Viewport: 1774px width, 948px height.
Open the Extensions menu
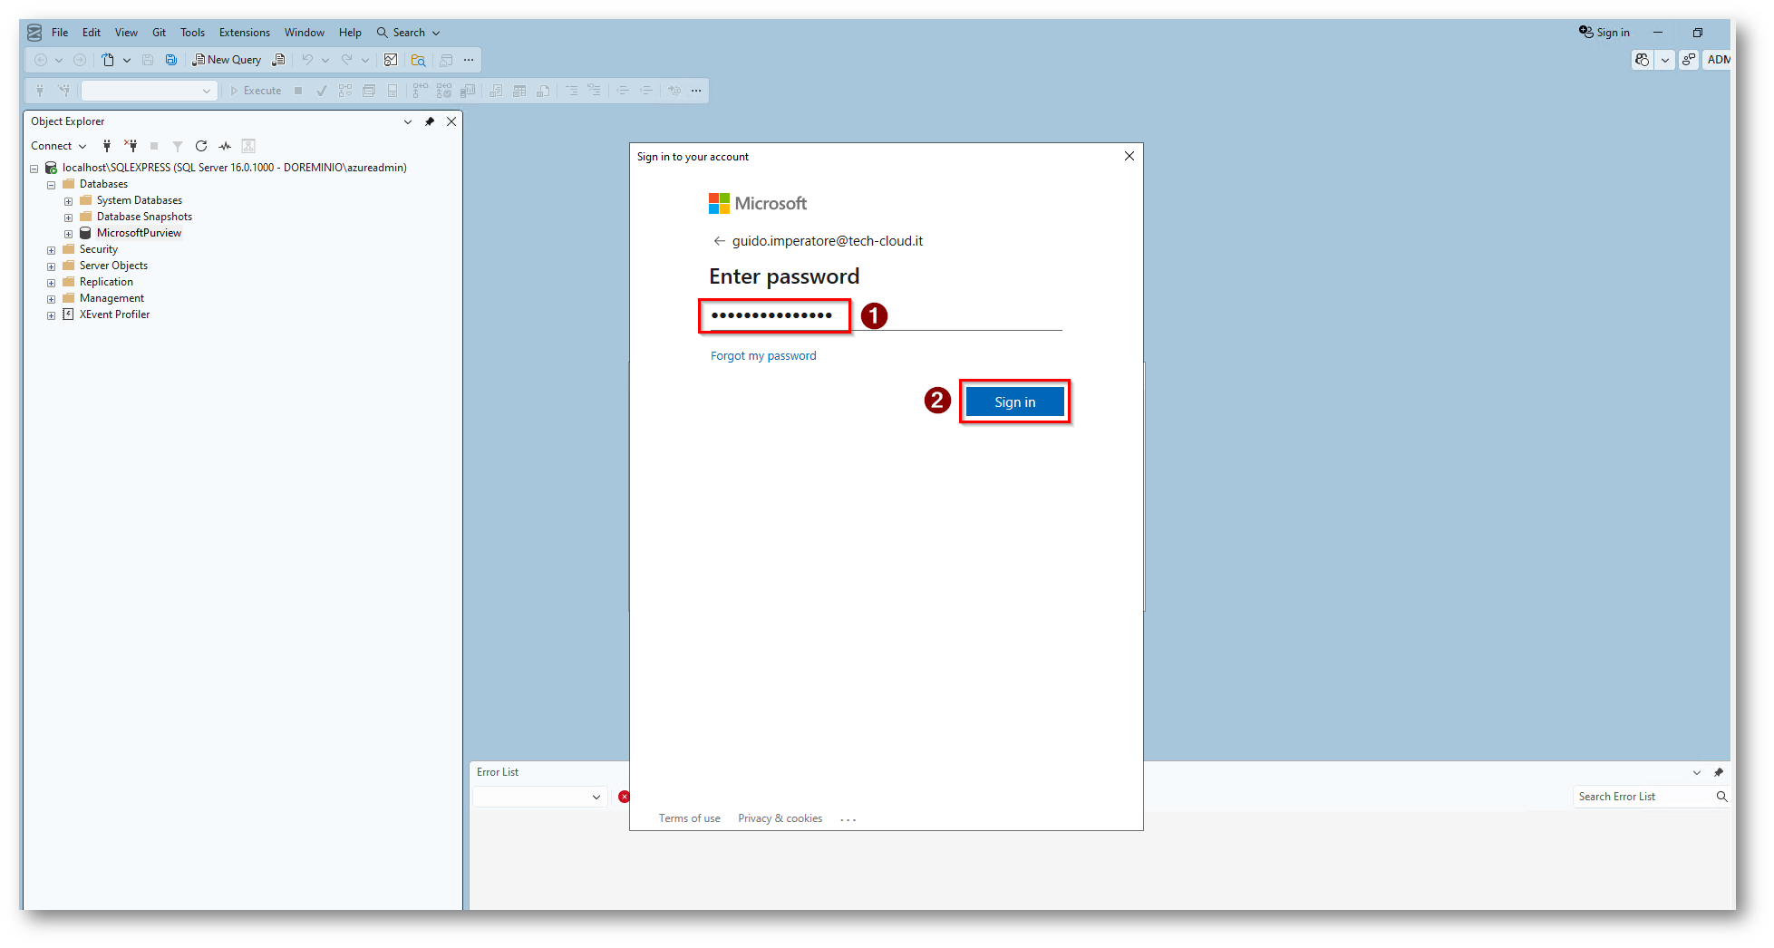pos(245,33)
